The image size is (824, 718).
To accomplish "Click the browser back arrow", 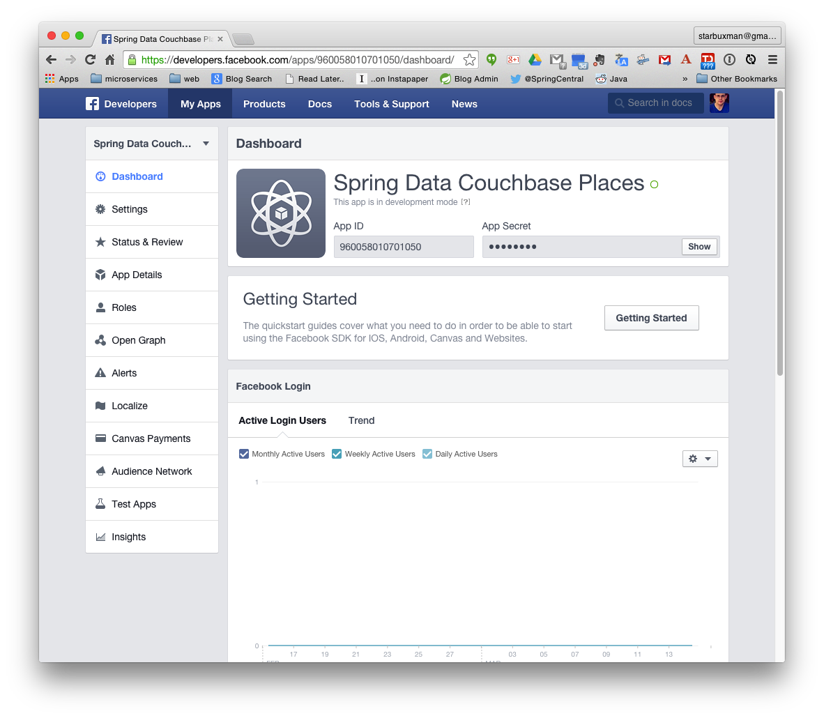I will coord(51,59).
